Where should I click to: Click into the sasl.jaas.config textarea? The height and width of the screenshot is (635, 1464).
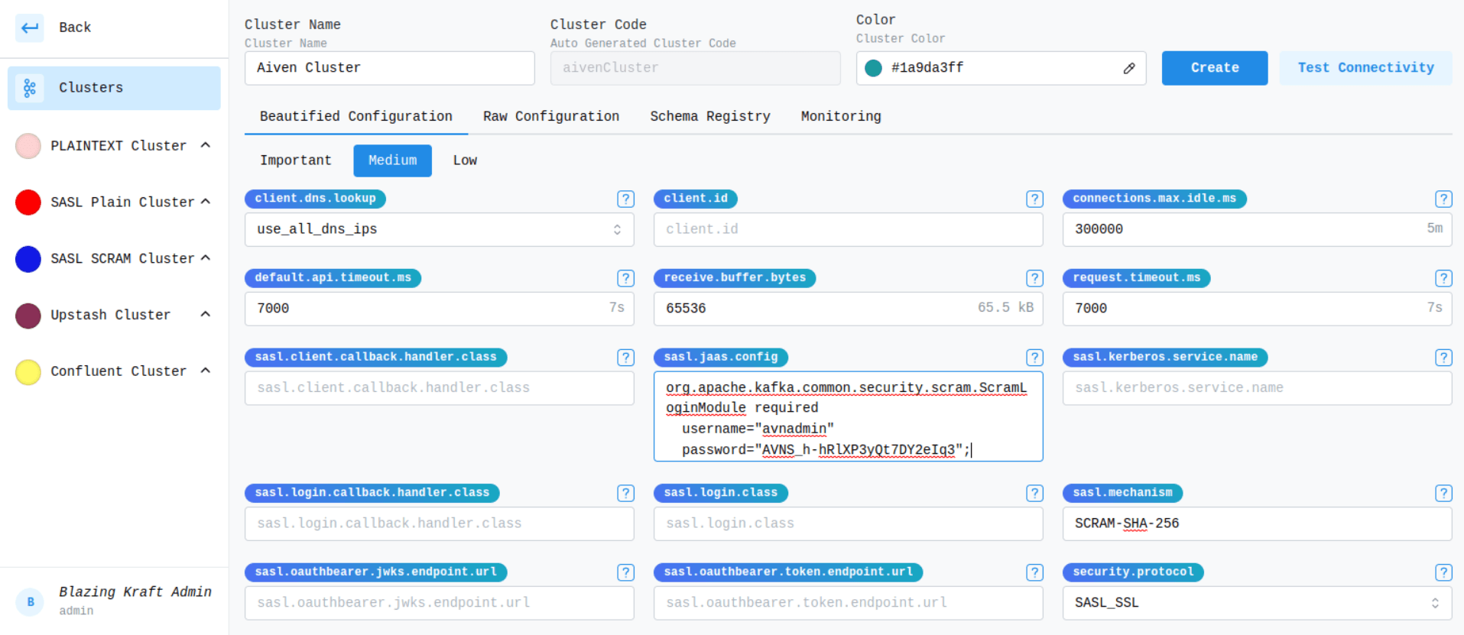(x=849, y=416)
